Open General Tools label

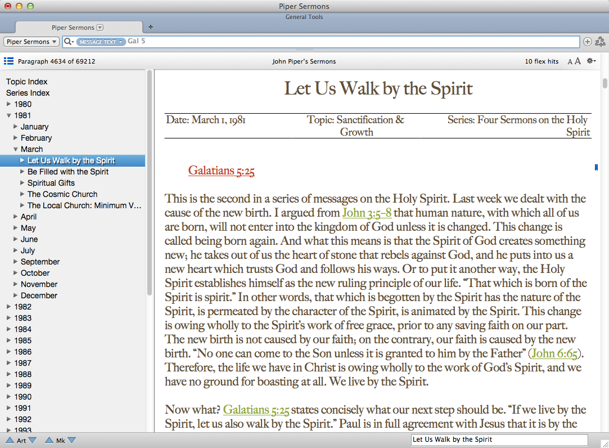coord(304,17)
